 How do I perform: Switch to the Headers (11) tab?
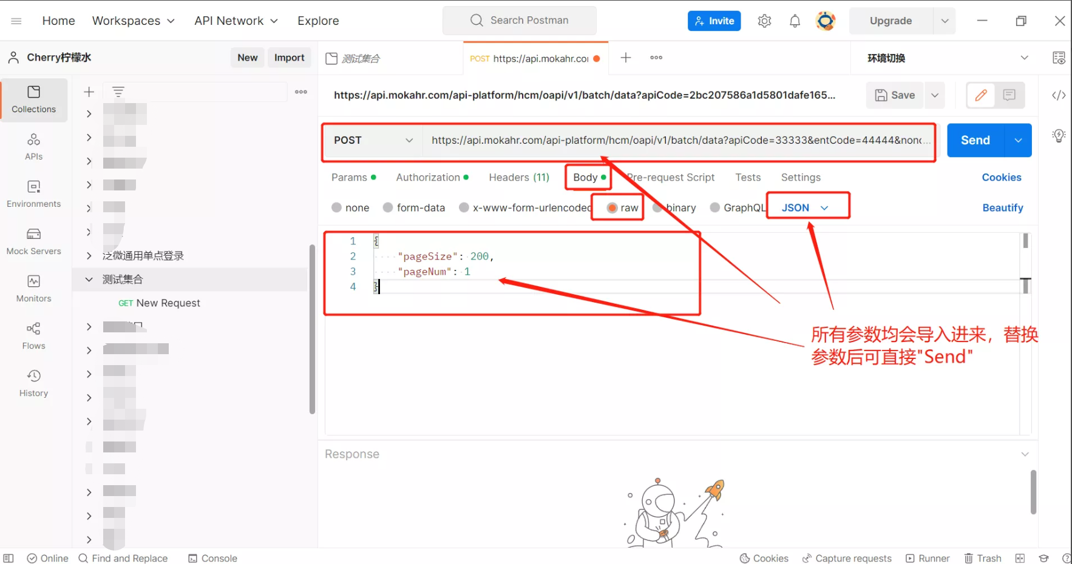(x=519, y=177)
